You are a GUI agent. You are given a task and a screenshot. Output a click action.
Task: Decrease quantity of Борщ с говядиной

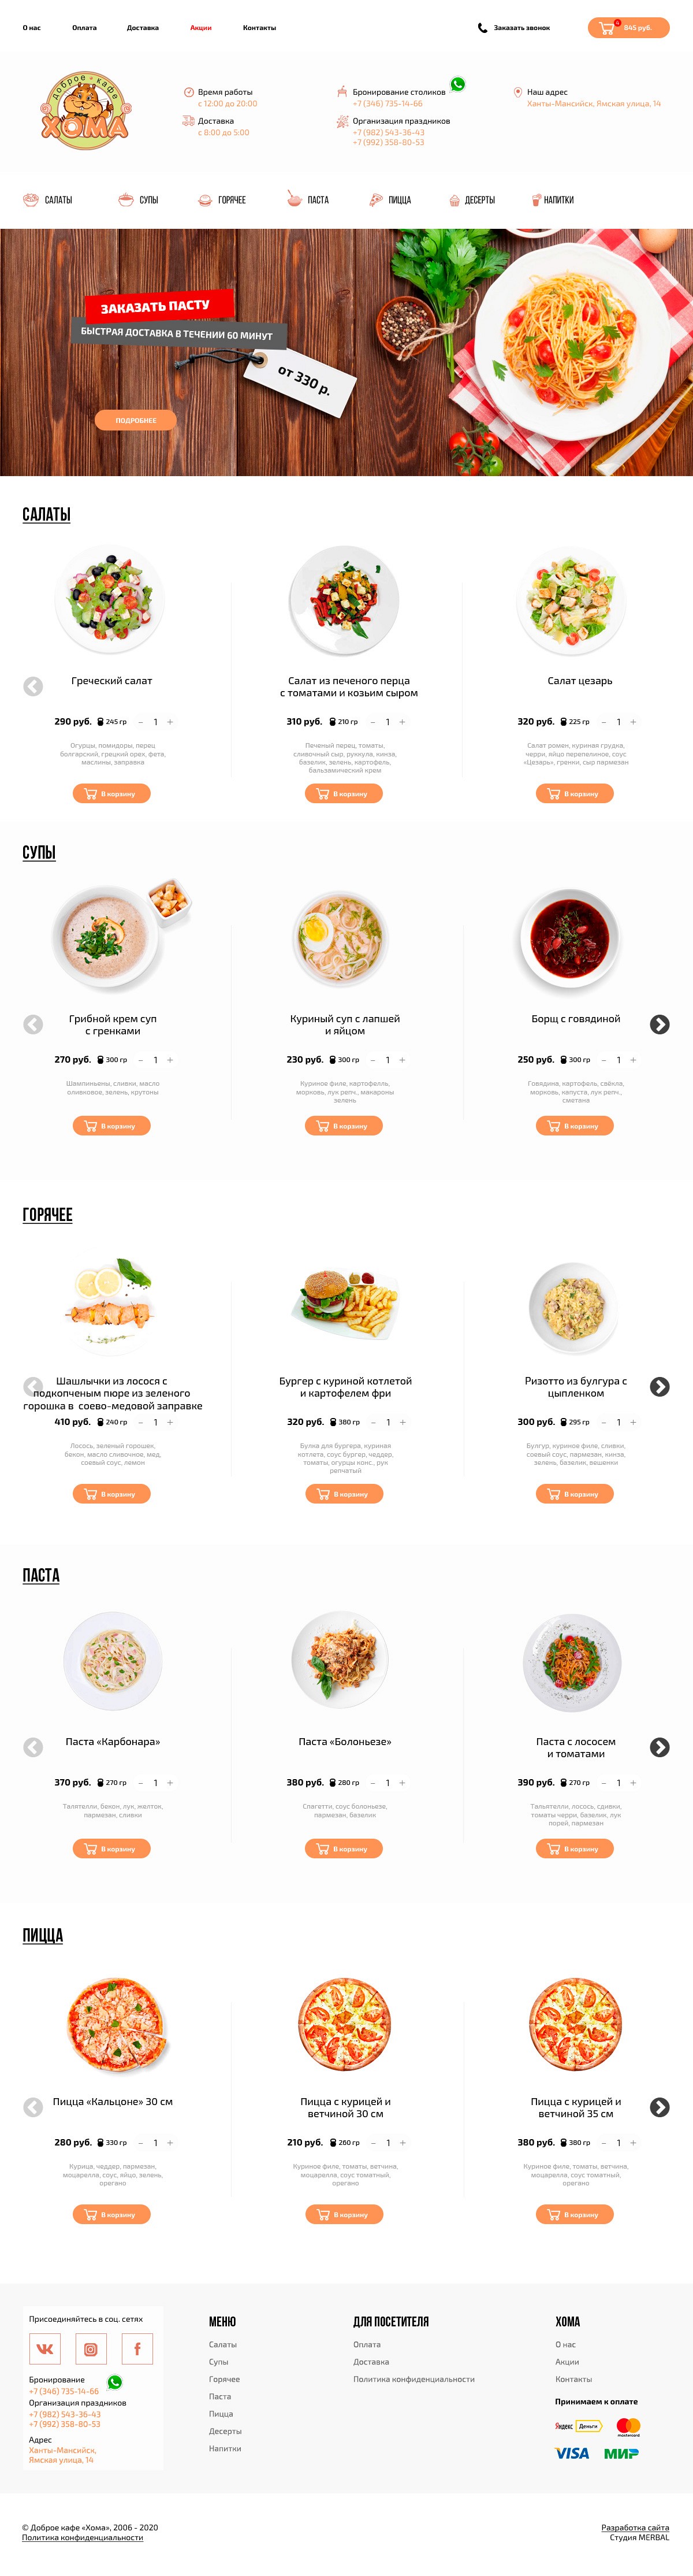[x=603, y=1060]
